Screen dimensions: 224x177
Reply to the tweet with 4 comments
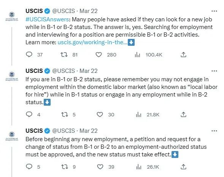[x=29, y=114]
